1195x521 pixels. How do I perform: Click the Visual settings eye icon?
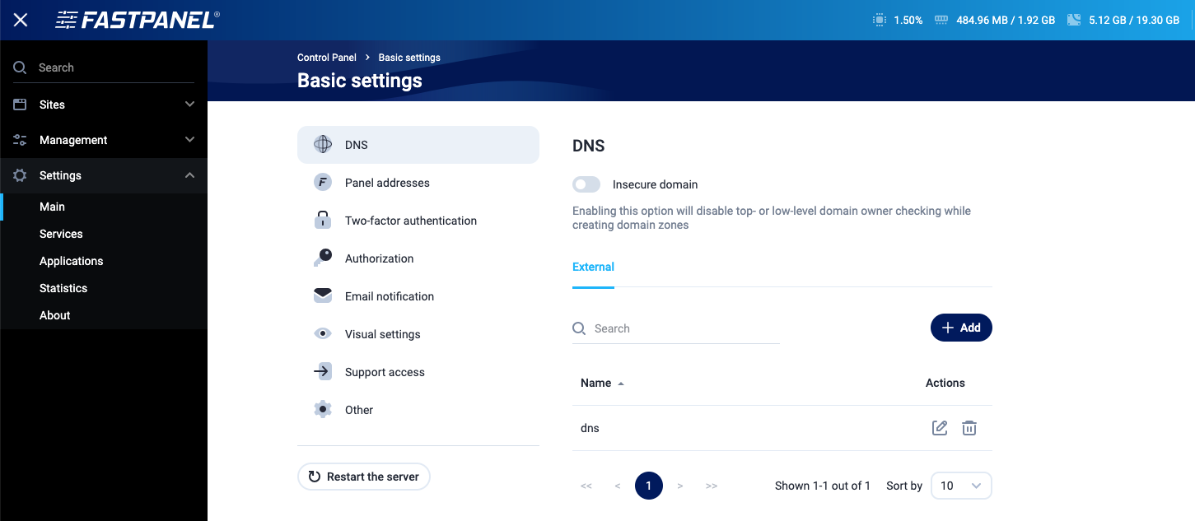click(323, 334)
